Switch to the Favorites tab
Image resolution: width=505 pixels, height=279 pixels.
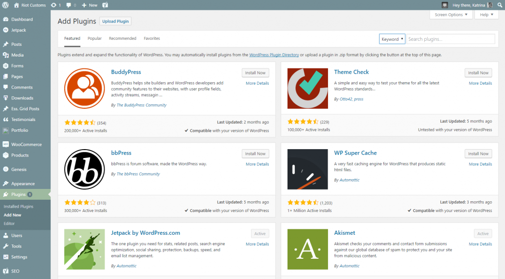[x=152, y=38]
